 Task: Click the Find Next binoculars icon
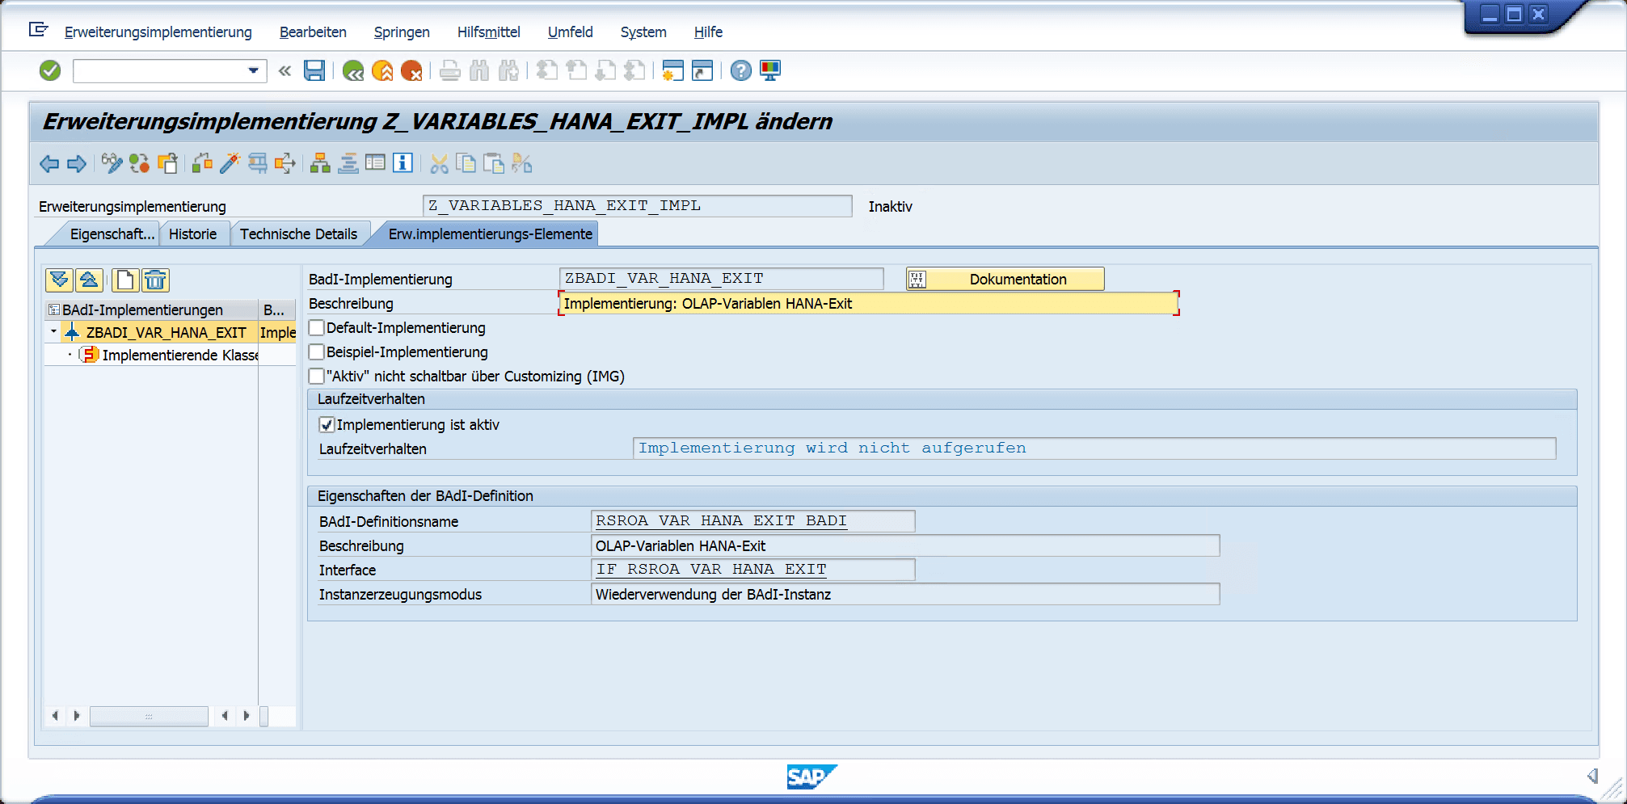tap(508, 71)
